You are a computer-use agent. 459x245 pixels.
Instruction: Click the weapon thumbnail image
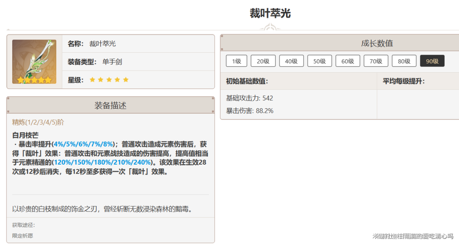click(34, 62)
